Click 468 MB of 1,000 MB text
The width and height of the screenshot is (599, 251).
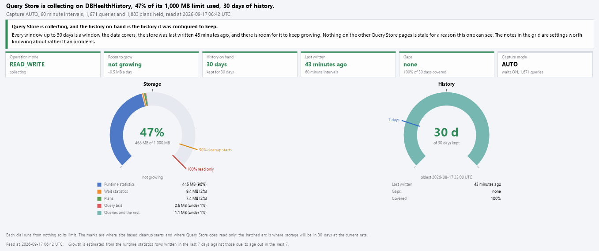(152, 143)
